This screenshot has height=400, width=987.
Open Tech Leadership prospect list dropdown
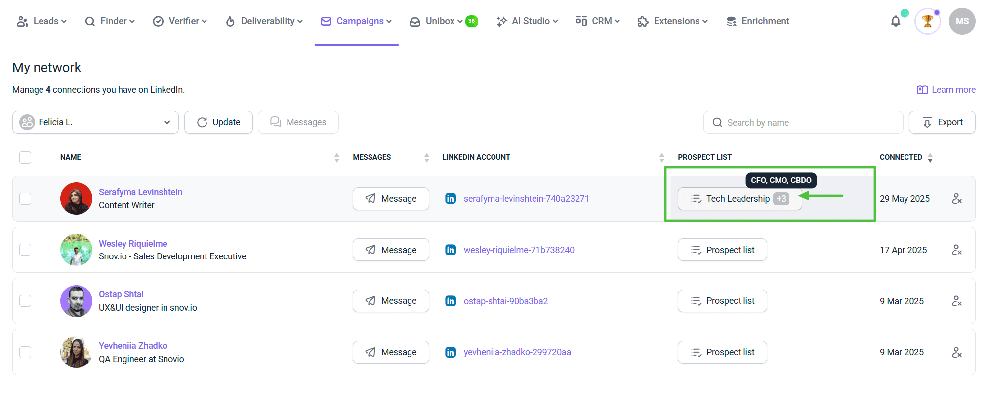tap(739, 199)
